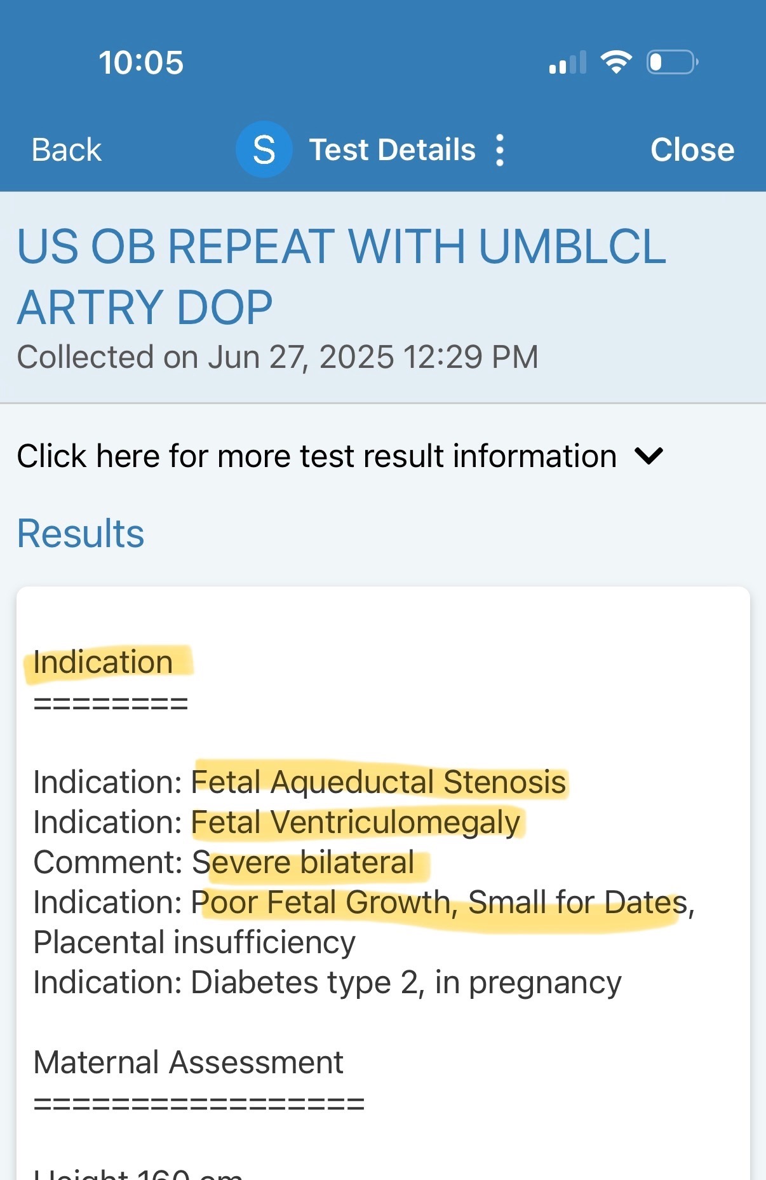Image resolution: width=766 pixels, height=1180 pixels.
Task: Tap the Wi-Fi status icon
Action: (615, 62)
